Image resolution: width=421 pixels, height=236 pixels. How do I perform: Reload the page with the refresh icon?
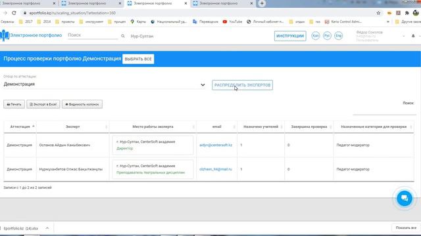(x=14, y=13)
